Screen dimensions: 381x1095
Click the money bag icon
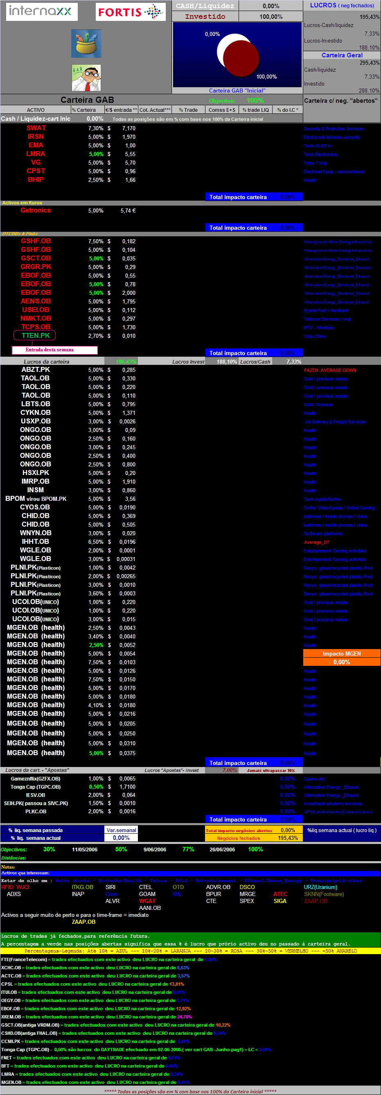[x=86, y=44]
